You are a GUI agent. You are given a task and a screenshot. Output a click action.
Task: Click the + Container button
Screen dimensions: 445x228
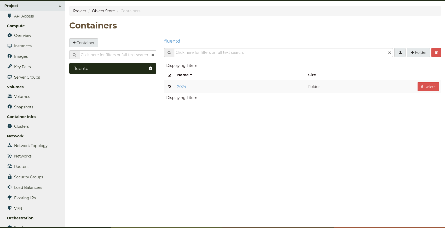[84, 43]
